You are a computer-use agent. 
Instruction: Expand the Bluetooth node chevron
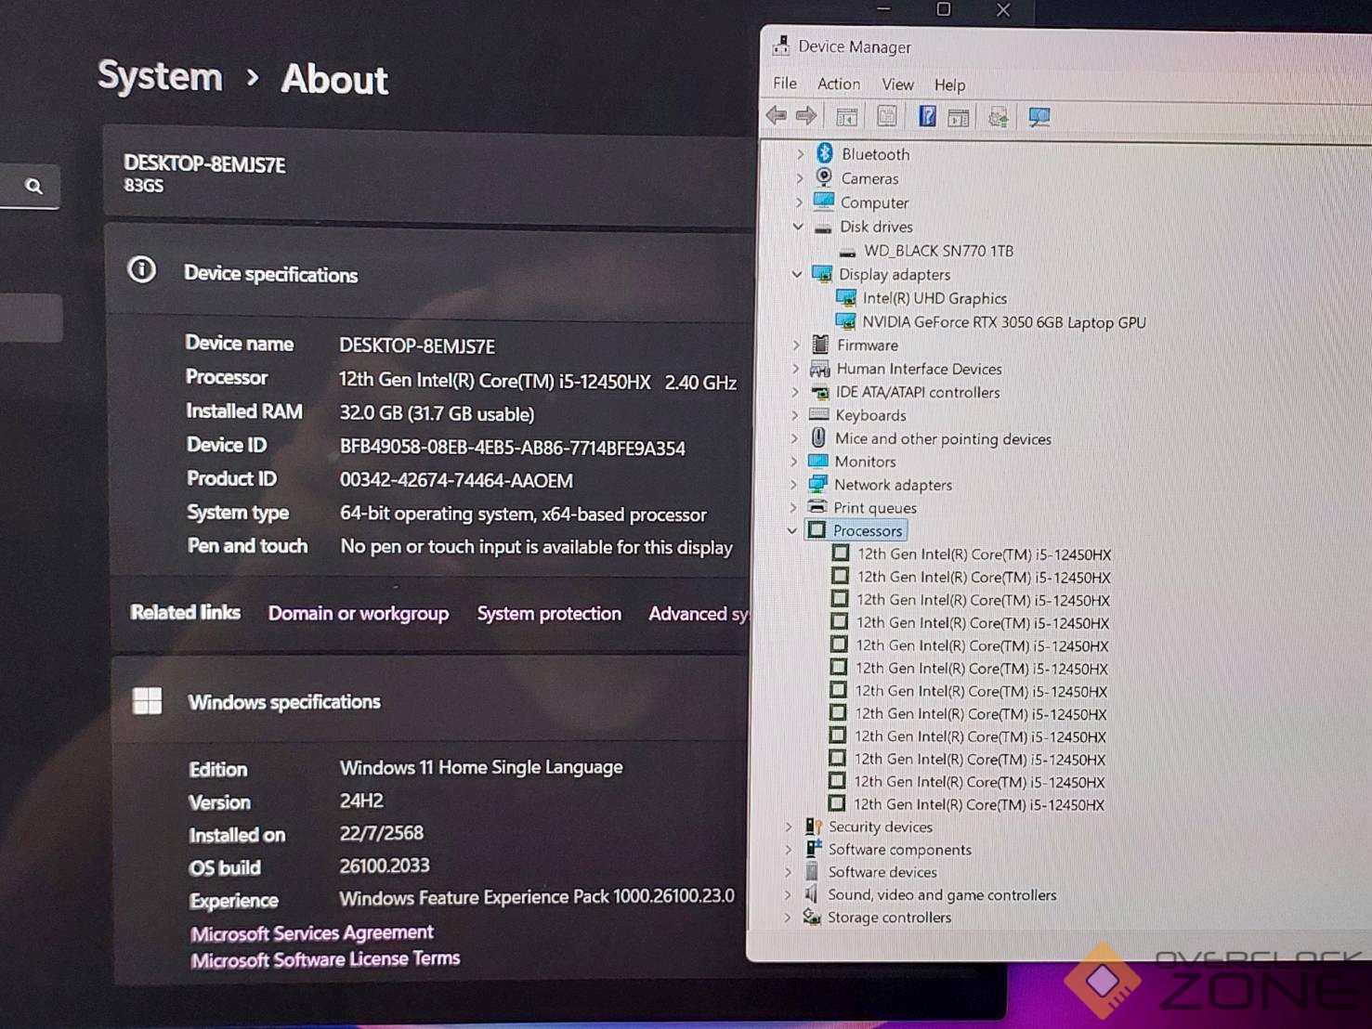(x=801, y=153)
